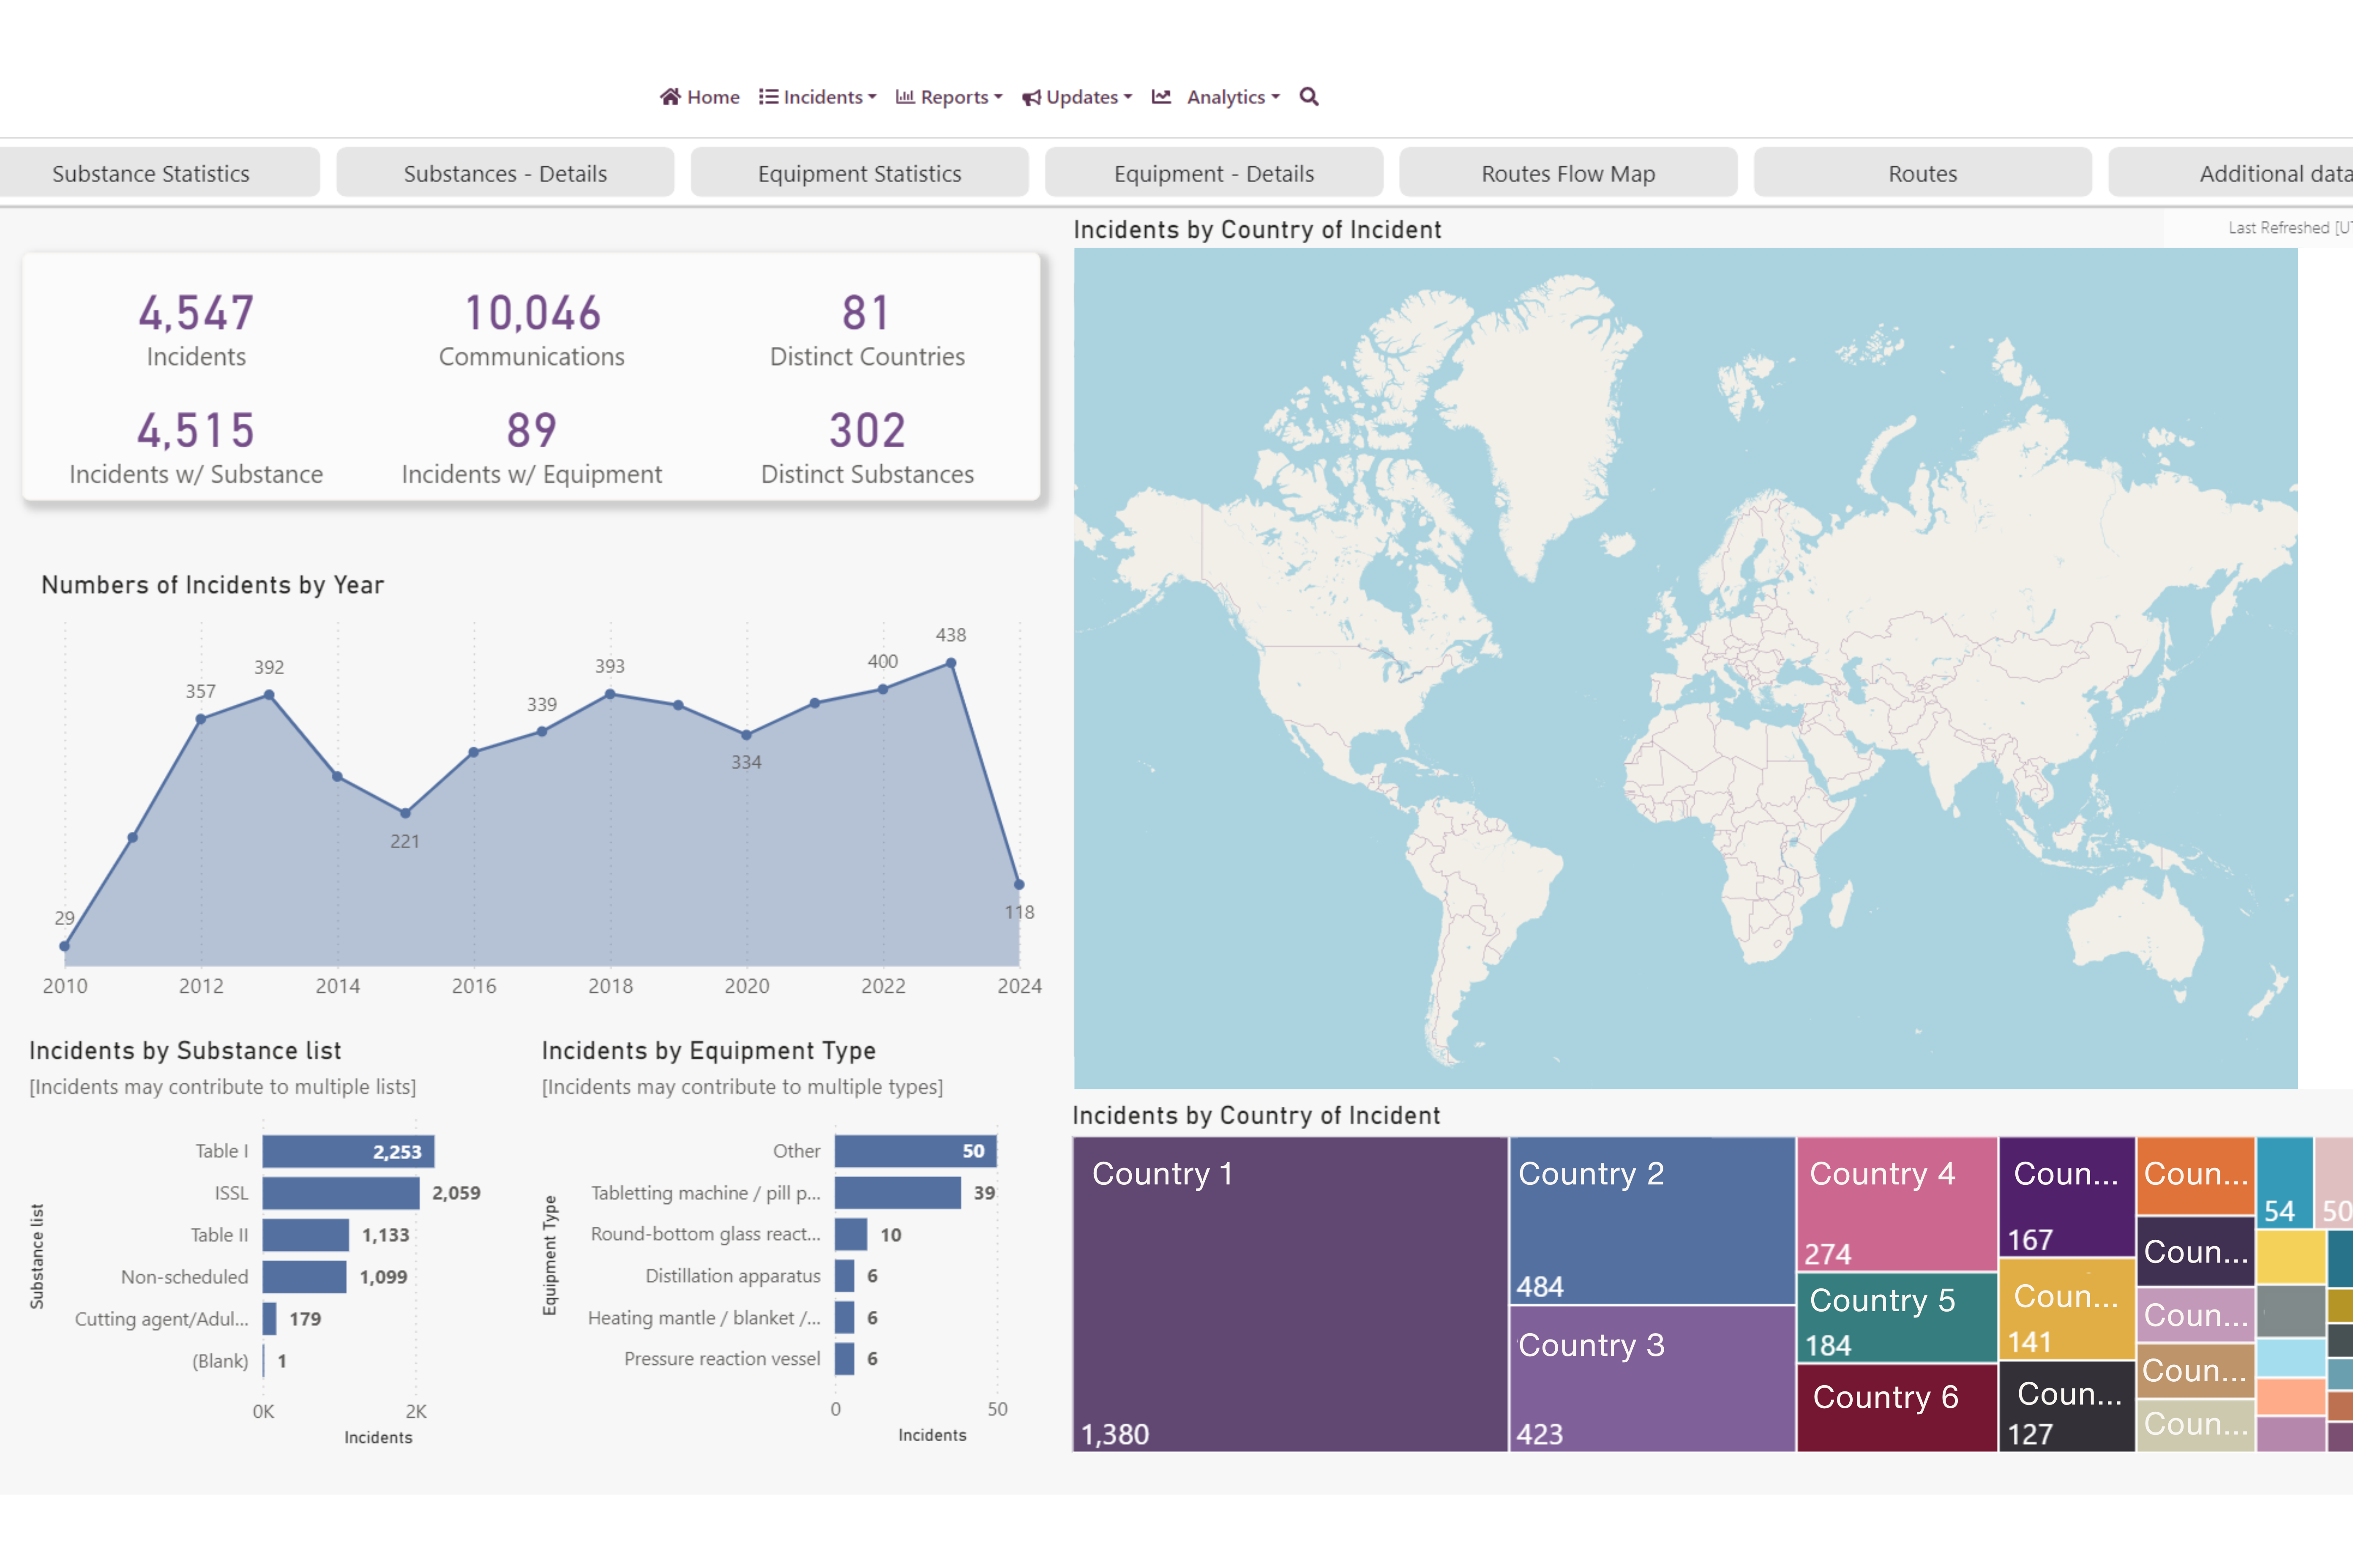This screenshot has height=1568, width=2353.
Task: Click the Other equipment bar 50
Action: click(x=916, y=1151)
